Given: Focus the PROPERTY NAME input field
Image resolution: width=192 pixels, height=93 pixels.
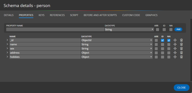Looking at the screenshot, I should click(55, 29).
